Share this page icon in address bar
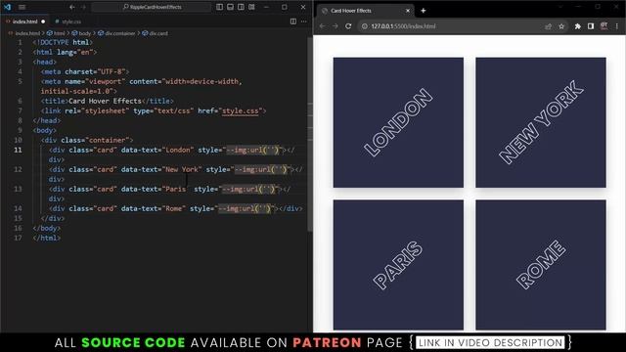Image resolution: width=626 pixels, height=352 pixels. [548, 26]
